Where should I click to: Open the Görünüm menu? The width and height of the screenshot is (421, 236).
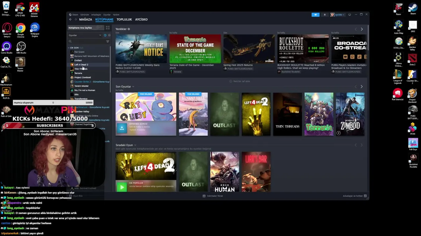pos(85,15)
